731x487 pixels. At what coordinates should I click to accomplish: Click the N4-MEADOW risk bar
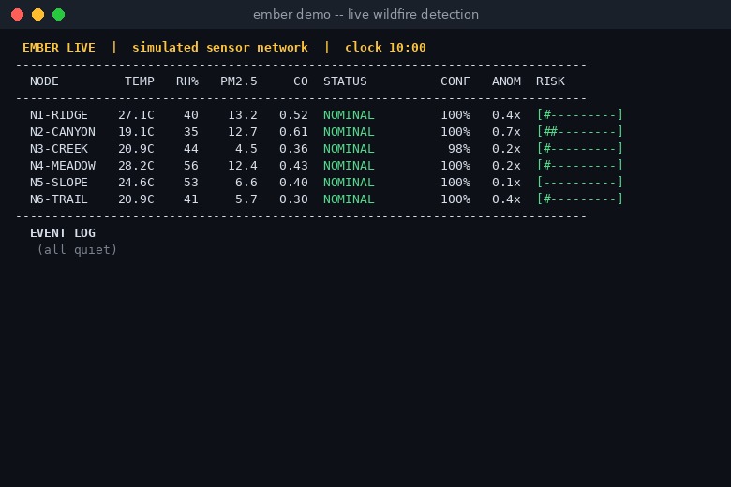pyautogui.click(x=579, y=166)
